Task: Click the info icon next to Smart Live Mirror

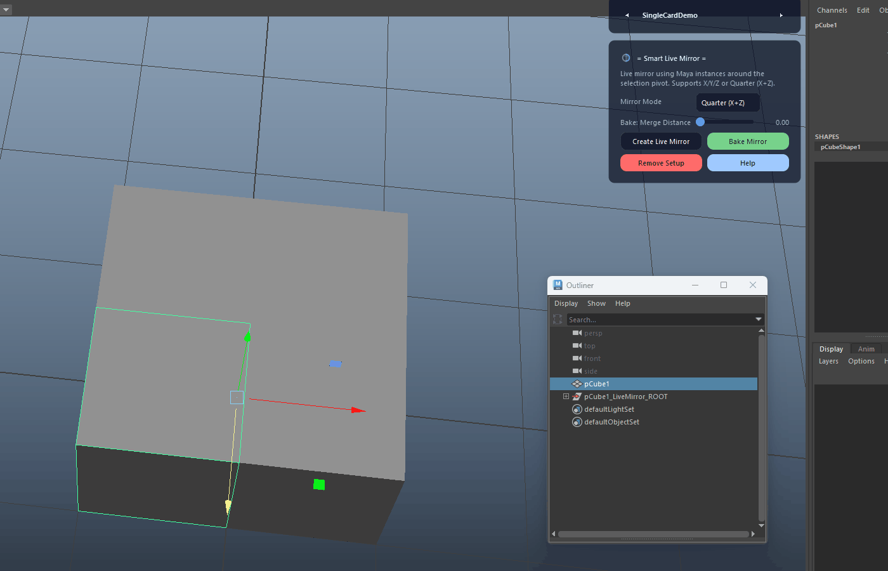Action: click(626, 58)
